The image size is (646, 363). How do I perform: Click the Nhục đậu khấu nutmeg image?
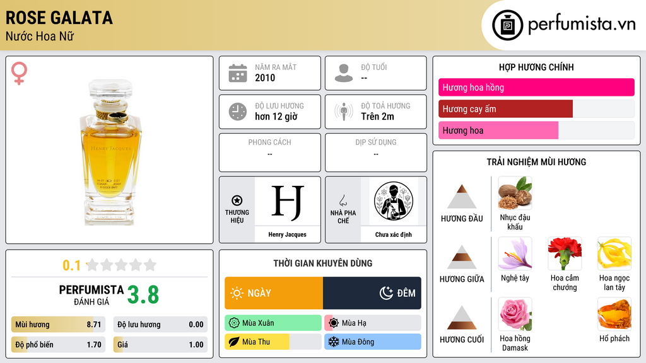(515, 193)
